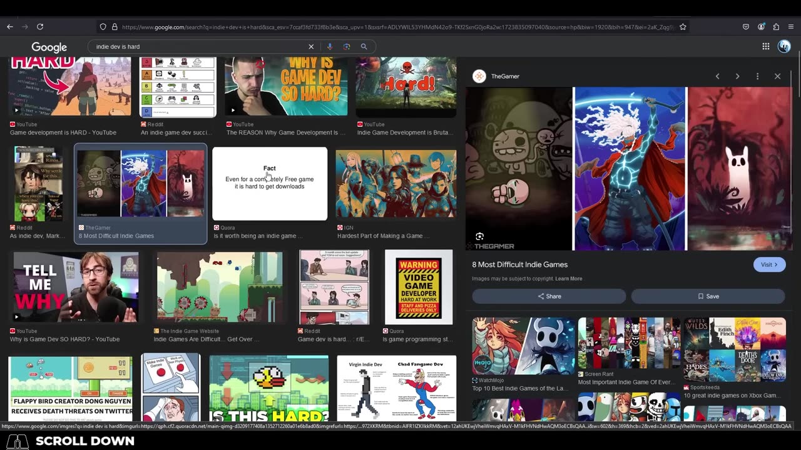The height and width of the screenshot is (450, 801).
Task: Click 'Top 10 Best Indie Games of the La...' caption
Action: [x=520, y=388]
